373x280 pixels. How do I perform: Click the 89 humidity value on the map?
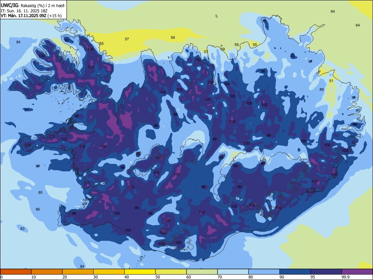pos(322,90)
